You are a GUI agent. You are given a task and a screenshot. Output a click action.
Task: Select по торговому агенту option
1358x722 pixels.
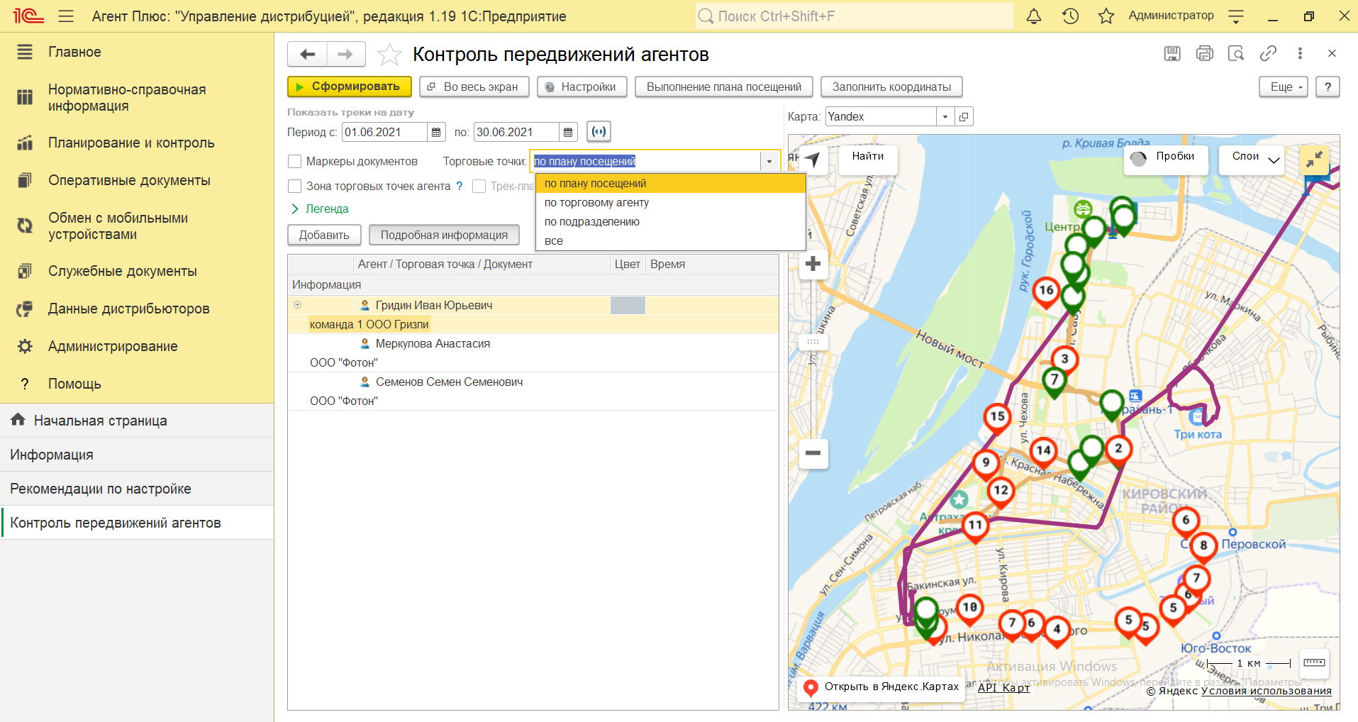click(671, 203)
